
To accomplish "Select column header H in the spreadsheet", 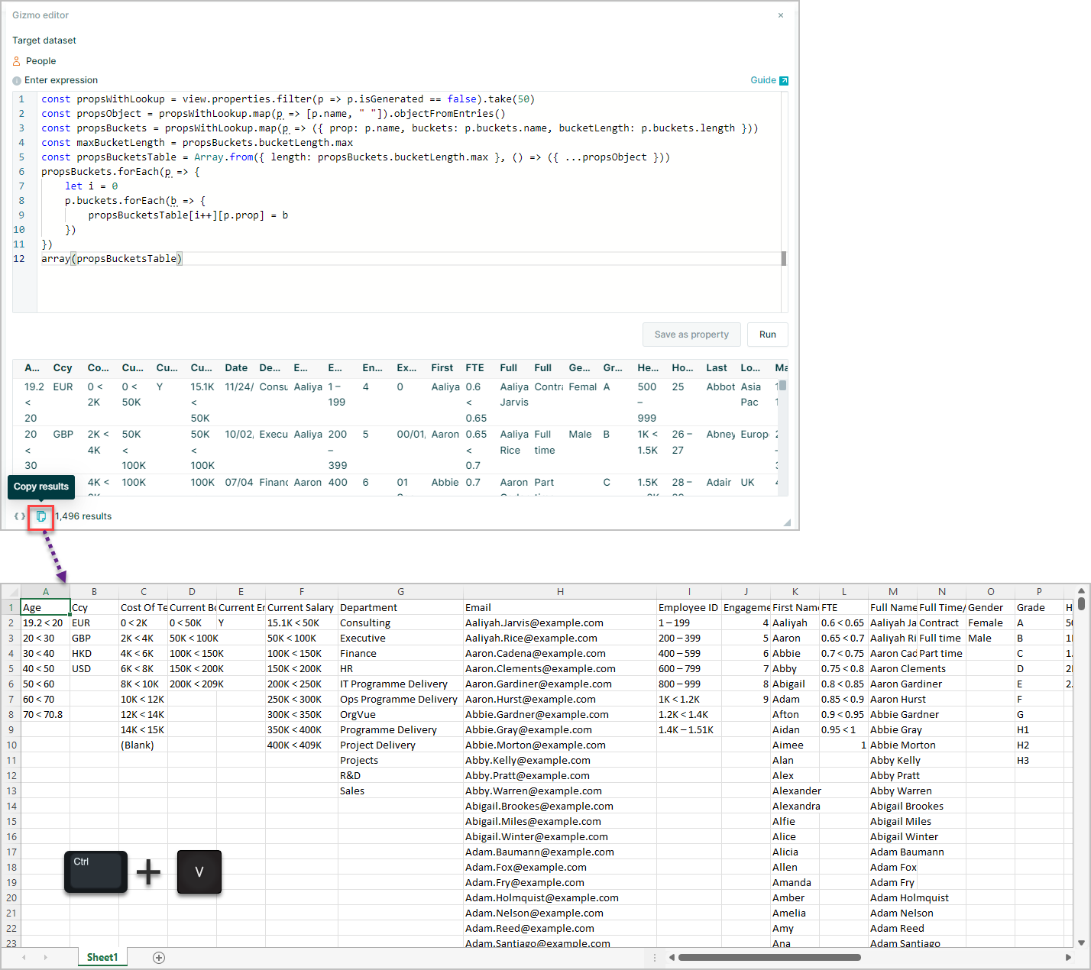I will pyautogui.click(x=560, y=591).
